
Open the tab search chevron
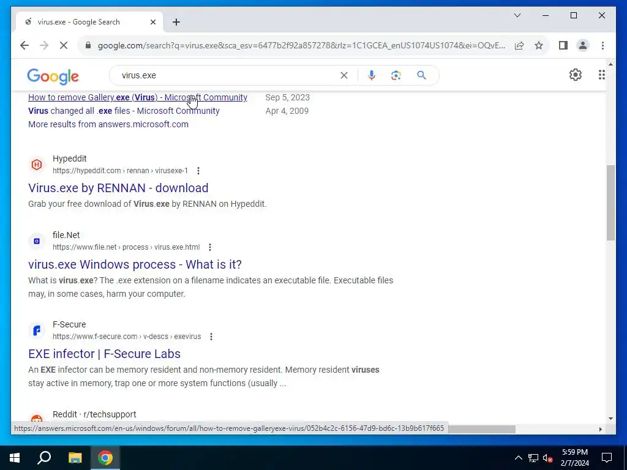517,15
